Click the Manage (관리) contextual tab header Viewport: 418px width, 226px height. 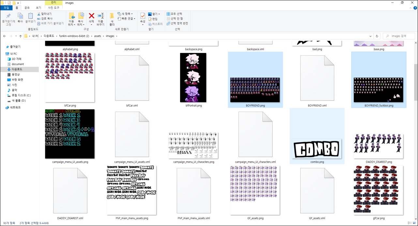pyautogui.click(x=54, y=3)
